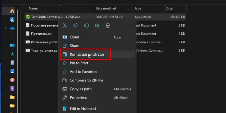Select the OneDrive cloud icon in sidebar
The image size is (226, 113).
point(12,28)
